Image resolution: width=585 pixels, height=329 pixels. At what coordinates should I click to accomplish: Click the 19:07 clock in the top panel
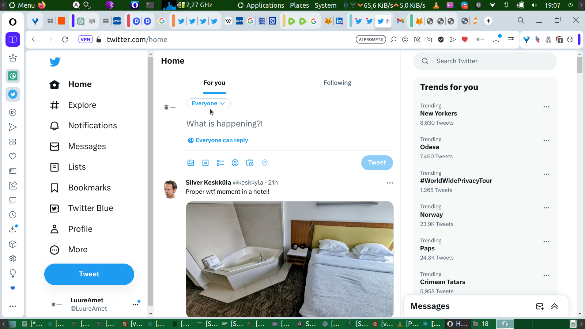552,5
